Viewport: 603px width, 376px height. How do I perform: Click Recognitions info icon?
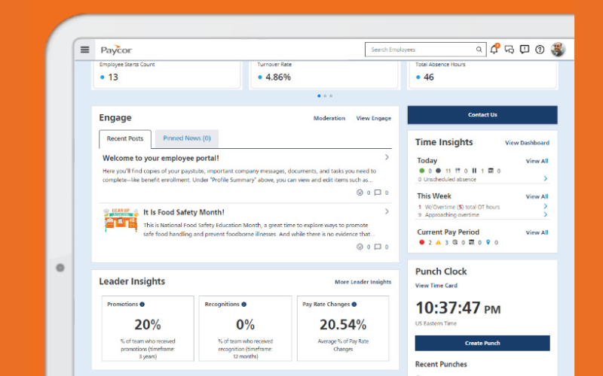pos(243,305)
